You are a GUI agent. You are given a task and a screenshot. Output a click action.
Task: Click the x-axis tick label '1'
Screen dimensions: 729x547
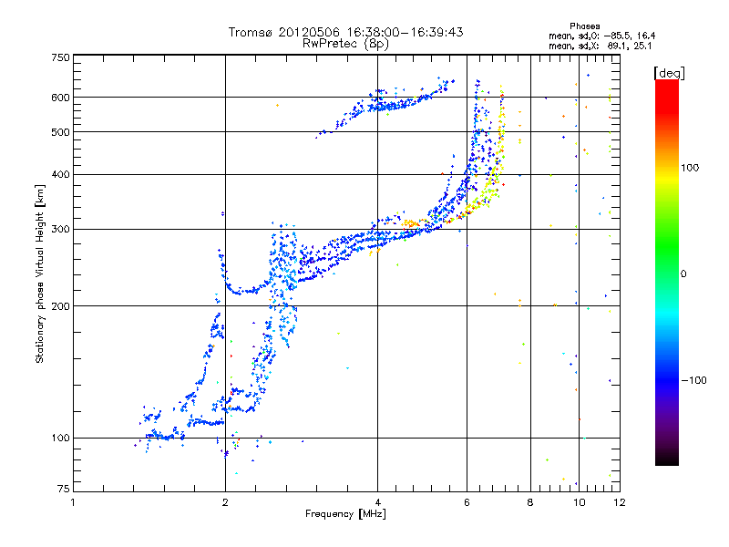pyautogui.click(x=73, y=503)
